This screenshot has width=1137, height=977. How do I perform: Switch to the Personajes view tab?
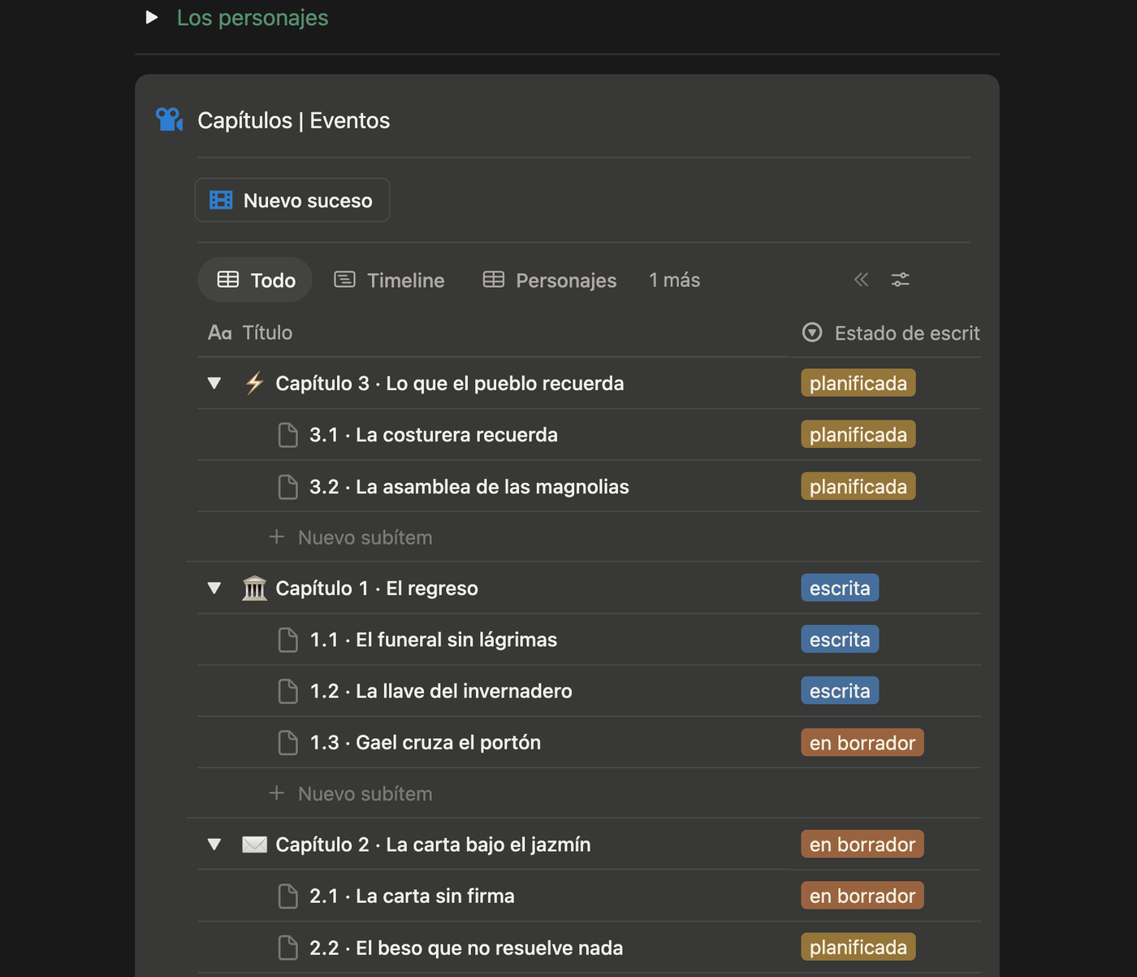[550, 280]
